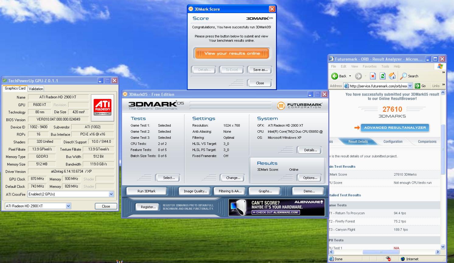Open the View menu in Internet Explorer

tap(354, 66)
